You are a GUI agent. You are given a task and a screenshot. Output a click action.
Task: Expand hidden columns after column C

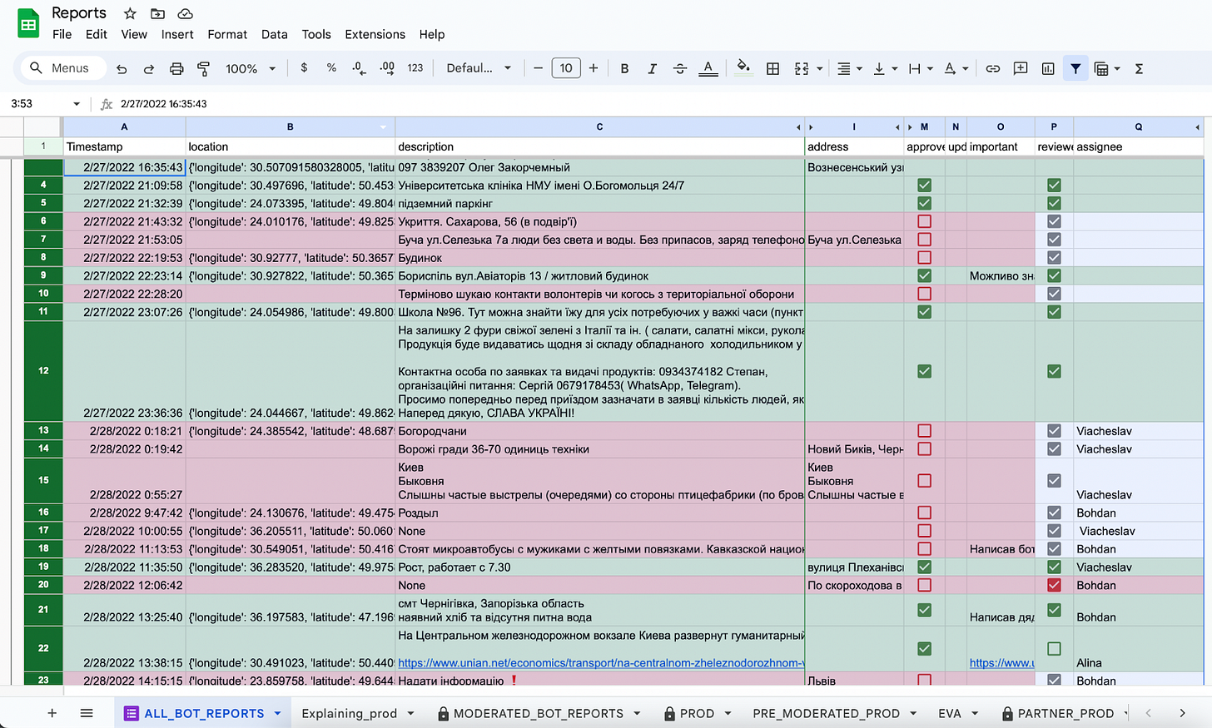(x=798, y=127)
